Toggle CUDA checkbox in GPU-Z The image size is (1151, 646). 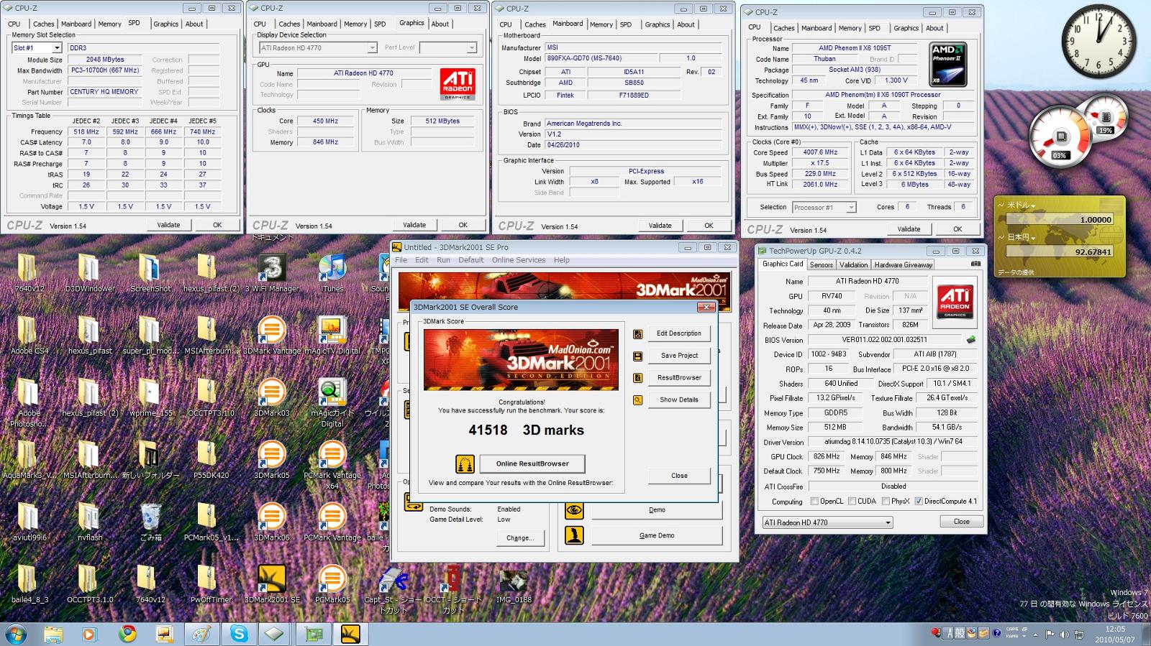point(852,502)
